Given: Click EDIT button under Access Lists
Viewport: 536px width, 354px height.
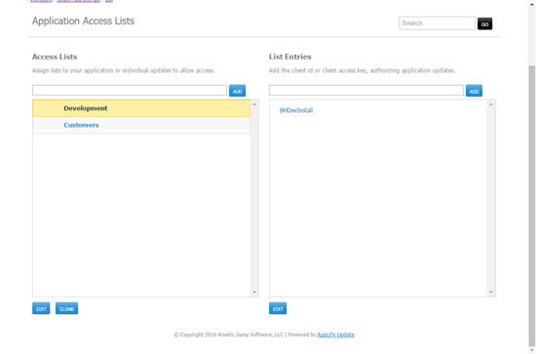Looking at the screenshot, I should (x=41, y=308).
